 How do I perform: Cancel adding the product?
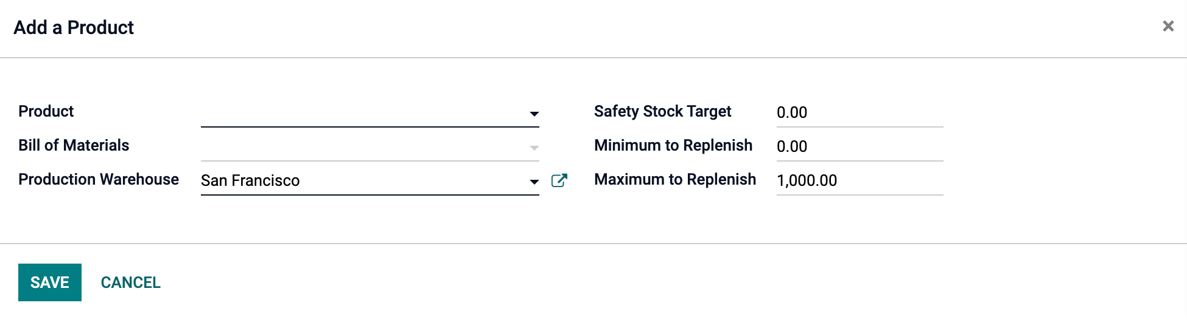click(x=130, y=282)
